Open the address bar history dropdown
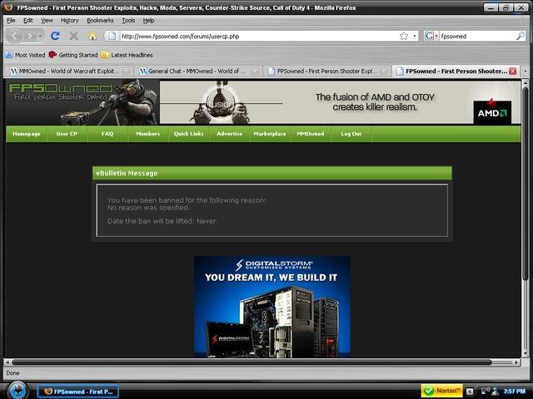Screen dimensions: 533x399 [415, 36]
